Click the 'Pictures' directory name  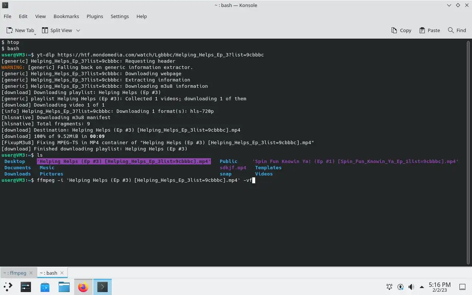pos(52,174)
